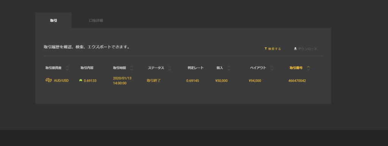The image size is (388, 146).
Task: Sort by 取引原資産 using its arrows
Action: point(67,68)
